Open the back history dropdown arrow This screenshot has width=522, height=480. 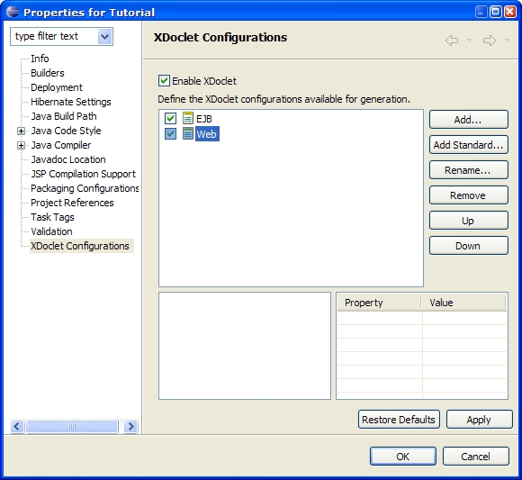(470, 41)
